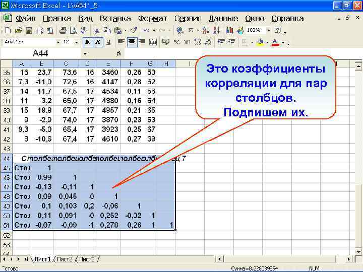Viewport: 363px width, 272px height.
Task: Apply yellow fill color bucket
Action: [260, 42]
